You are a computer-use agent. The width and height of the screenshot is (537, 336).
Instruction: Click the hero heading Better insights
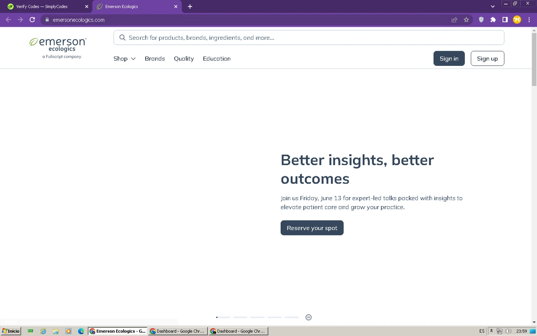(x=357, y=169)
